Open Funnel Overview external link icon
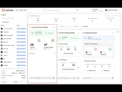This screenshot has width=122, height=92. 40,16
